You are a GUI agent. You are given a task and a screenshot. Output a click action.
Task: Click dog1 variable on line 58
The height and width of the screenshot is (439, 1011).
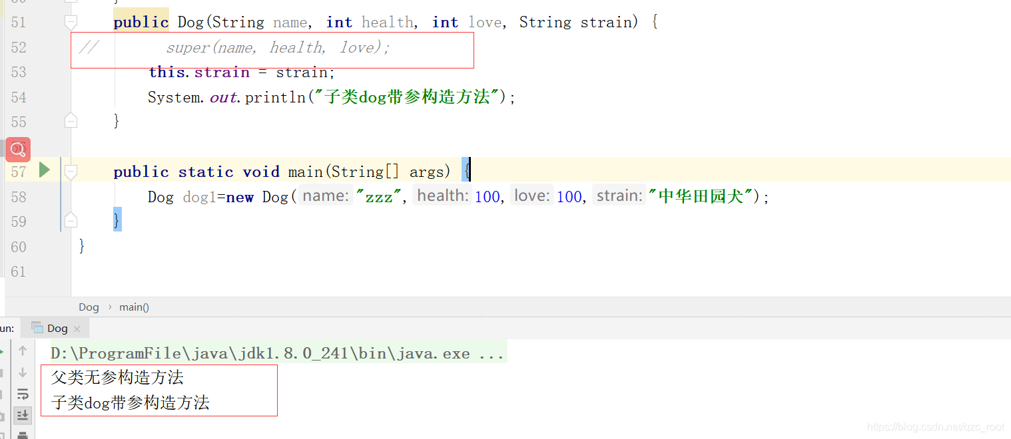click(x=200, y=197)
